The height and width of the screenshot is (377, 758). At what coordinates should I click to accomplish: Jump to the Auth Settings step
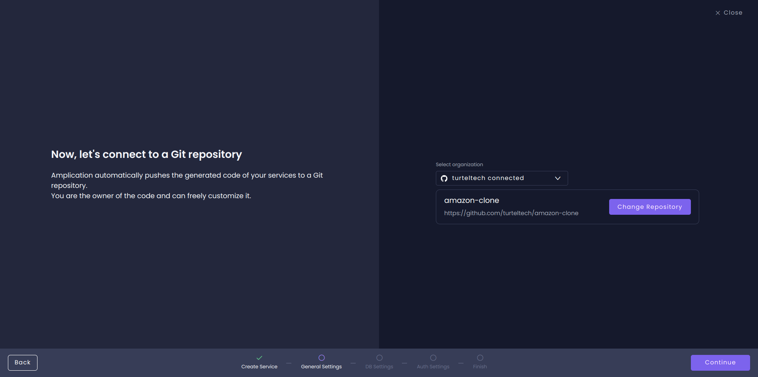point(433,366)
